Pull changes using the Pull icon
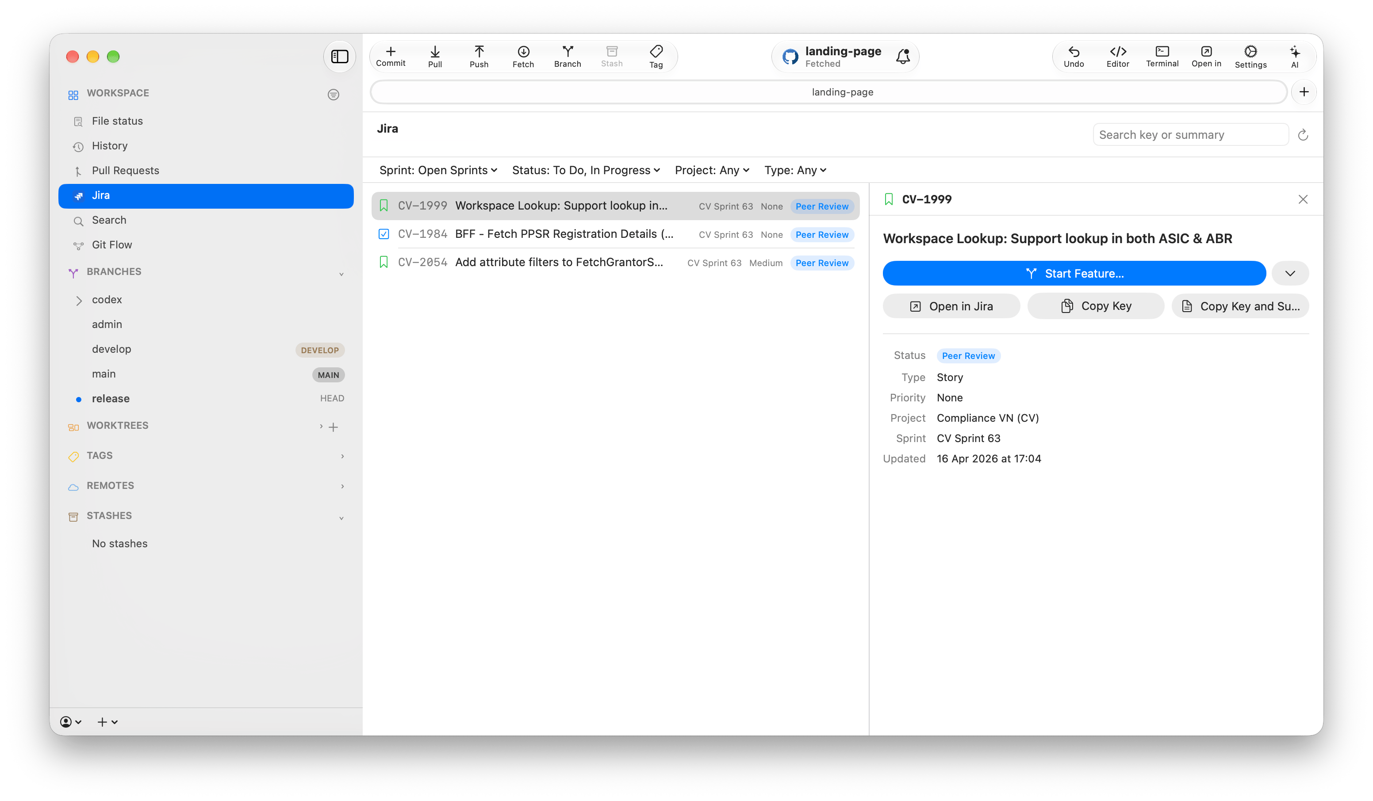 click(x=435, y=56)
